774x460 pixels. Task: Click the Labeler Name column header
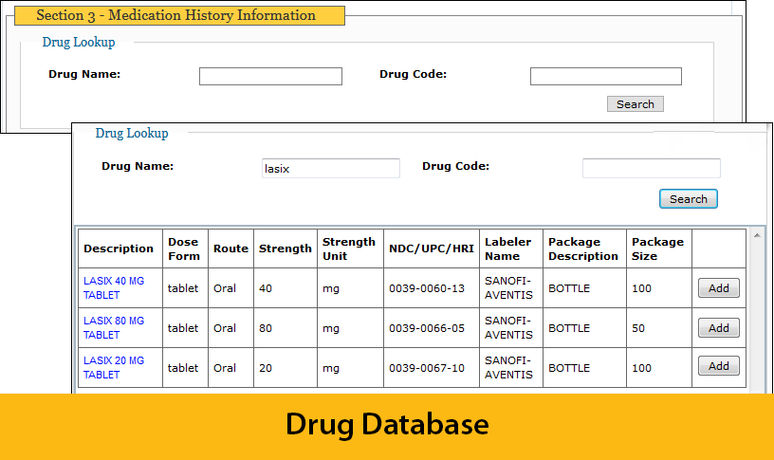[x=508, y=248]
